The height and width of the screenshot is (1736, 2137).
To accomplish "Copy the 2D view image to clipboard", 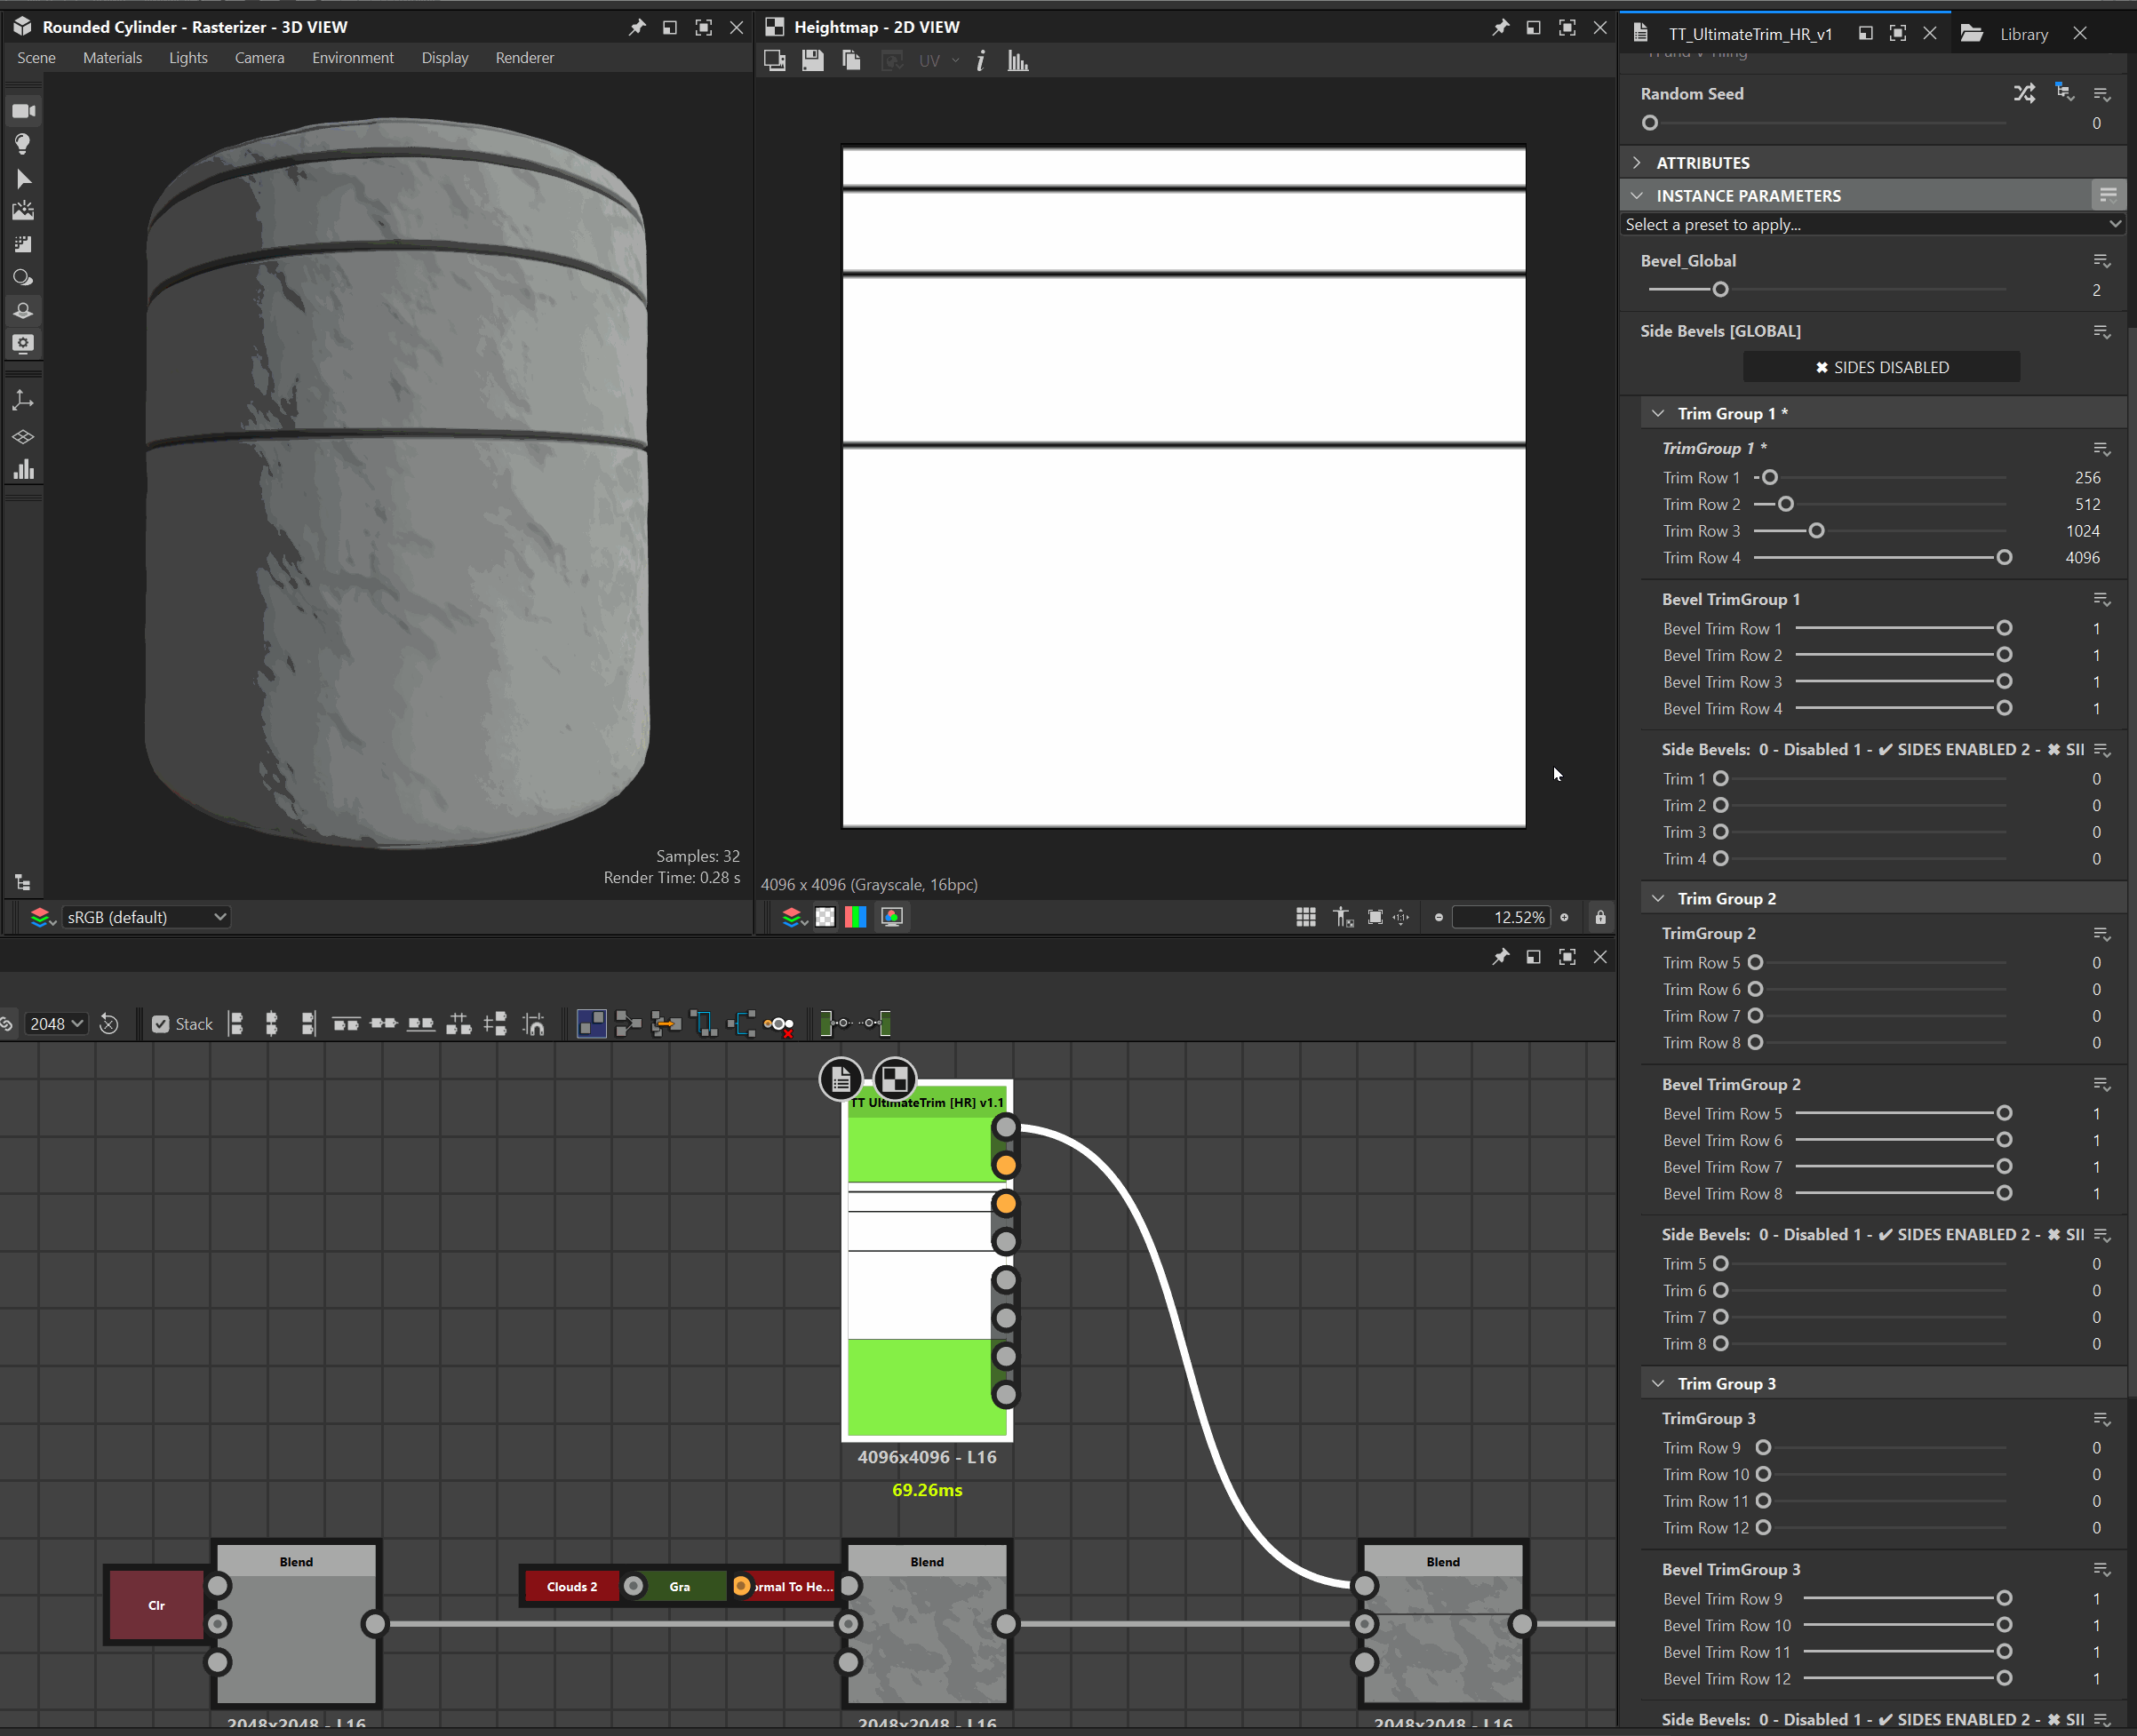I will pos(851,61).
